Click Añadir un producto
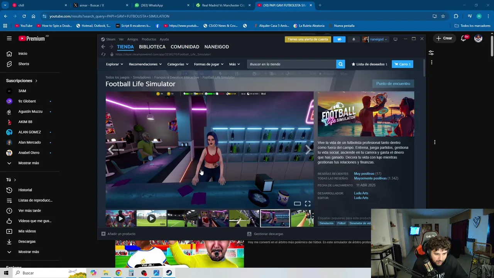Viewport: 494px width, 278px height. [x=118, y=234]
